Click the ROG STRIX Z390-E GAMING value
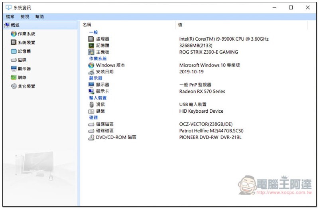 pyautogui.click(x=209, y=52)
